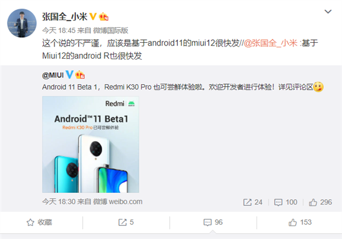Favorite this post with 收藏 star
Screen dimensions: 342x239
click(39, 222)
